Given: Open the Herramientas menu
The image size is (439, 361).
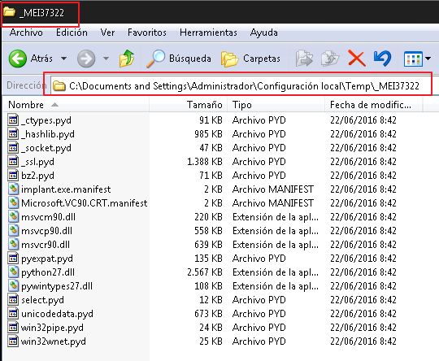Looking at the screenshot, I should pyautogui.click(x=208, y=33).
